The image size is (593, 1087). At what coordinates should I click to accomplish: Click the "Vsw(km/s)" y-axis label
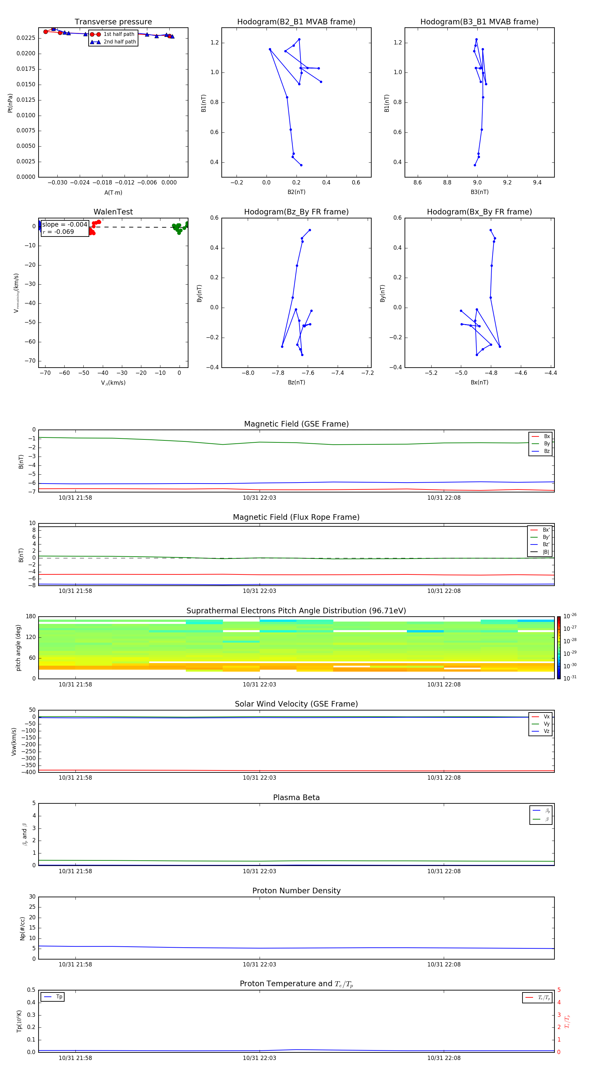point(14,741)
